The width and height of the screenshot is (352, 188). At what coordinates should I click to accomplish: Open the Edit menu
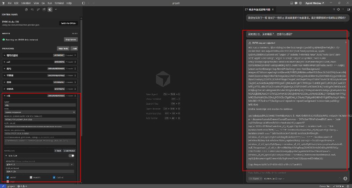tap(16, 3)
